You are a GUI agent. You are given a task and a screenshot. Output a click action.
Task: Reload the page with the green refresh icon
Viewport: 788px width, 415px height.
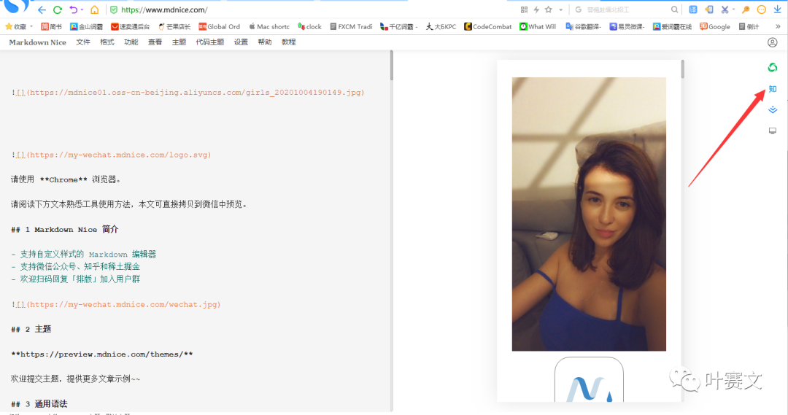58,9
